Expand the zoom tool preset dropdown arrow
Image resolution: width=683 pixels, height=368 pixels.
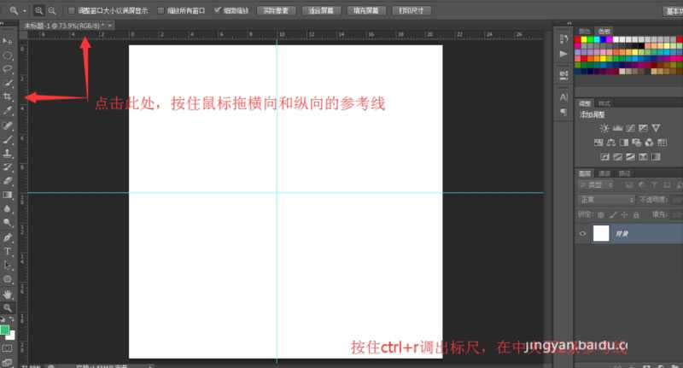click(x=26, y=10)
